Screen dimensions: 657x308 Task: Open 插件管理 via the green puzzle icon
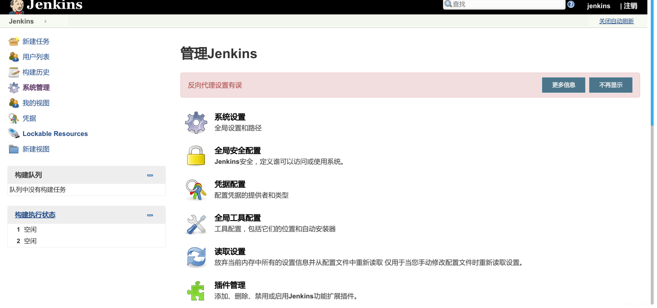coord(196,289)
